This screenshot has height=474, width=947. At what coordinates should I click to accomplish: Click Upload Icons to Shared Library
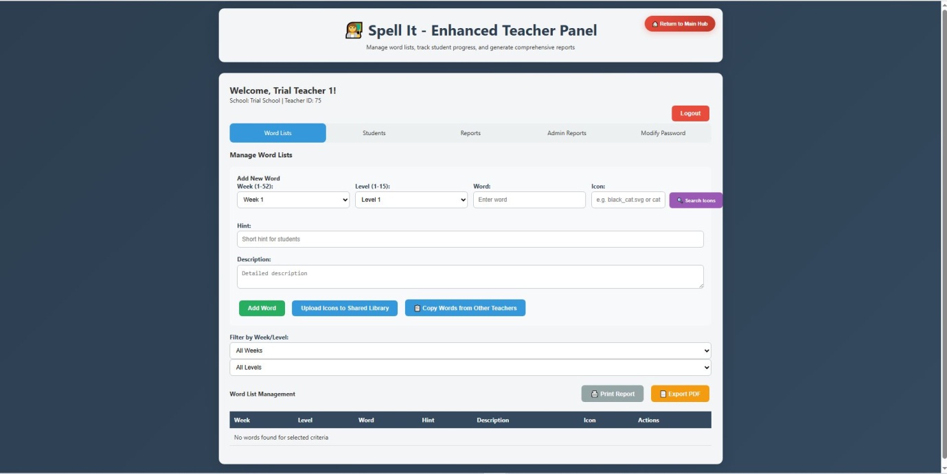pyautogui.click(x=344, y=308)
